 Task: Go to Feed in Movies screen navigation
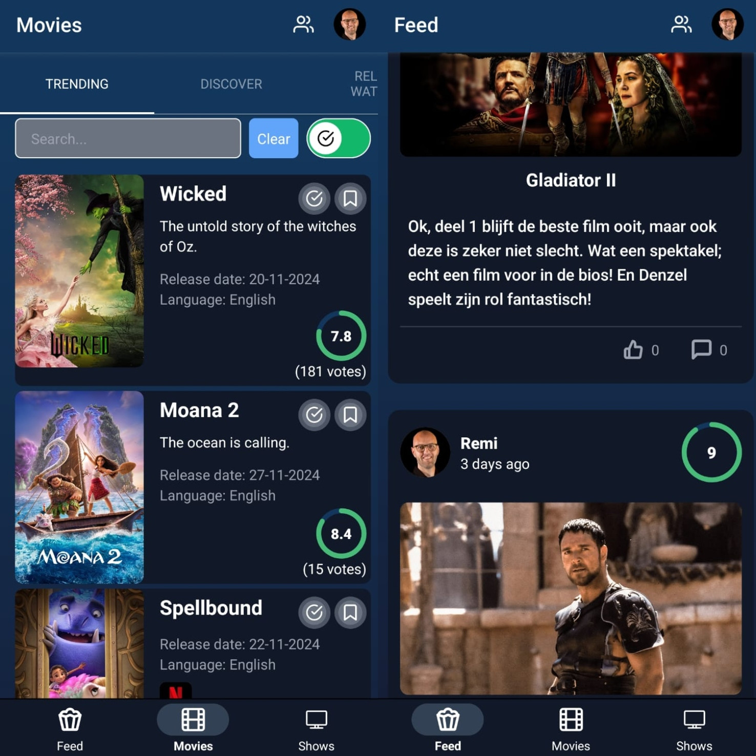click(70, 729)
